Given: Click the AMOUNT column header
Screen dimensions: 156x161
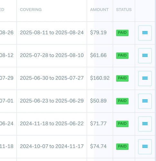Looking at the screenshot, I should click(99, 10).
